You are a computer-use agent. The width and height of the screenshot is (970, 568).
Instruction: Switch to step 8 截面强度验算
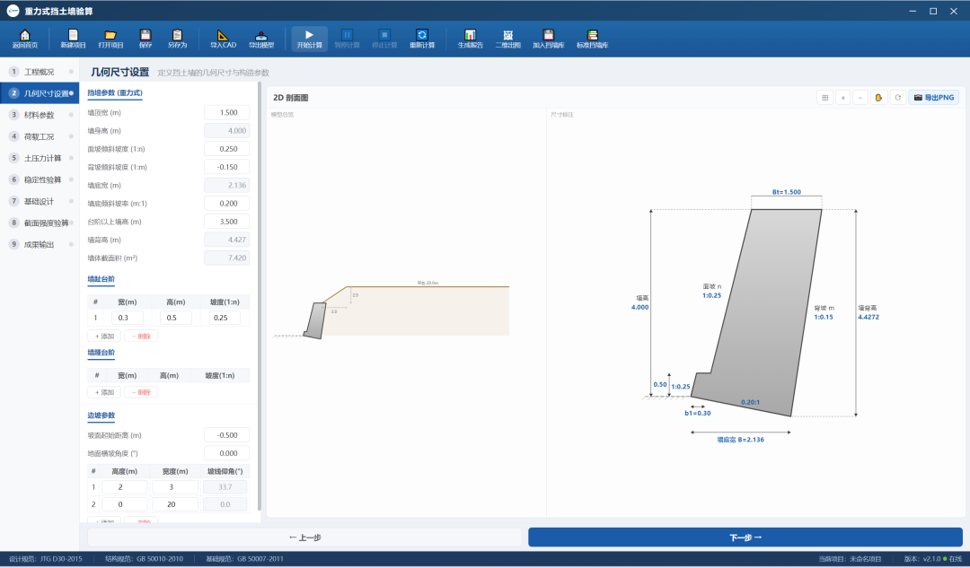click(x=40, y=223)
